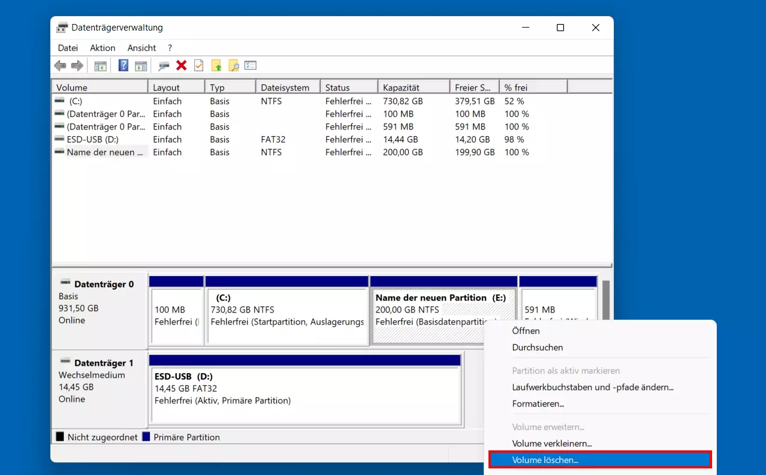Image resolution: width=766 pixels, height=475 pixels.
Task: Click the Datenträgerverwaltung title bar app icon
Action: (x=62, y=28)
